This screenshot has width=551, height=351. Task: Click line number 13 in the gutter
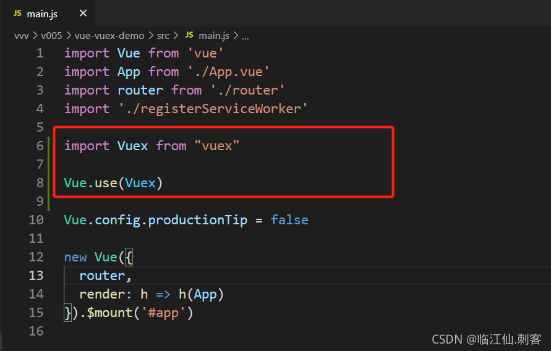[36, 276]
